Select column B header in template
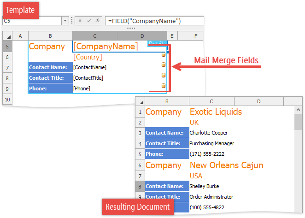The image size is (305, 218). pyautogui.click(x=50, y=36)
